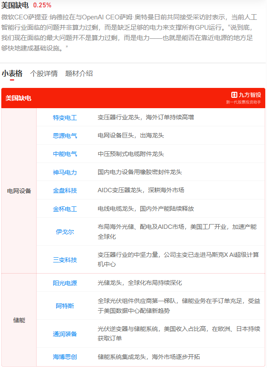The width and height of the screenshot is (267, 368).
Task: Switch to the 小表格 tab
Action: [12, 73]
